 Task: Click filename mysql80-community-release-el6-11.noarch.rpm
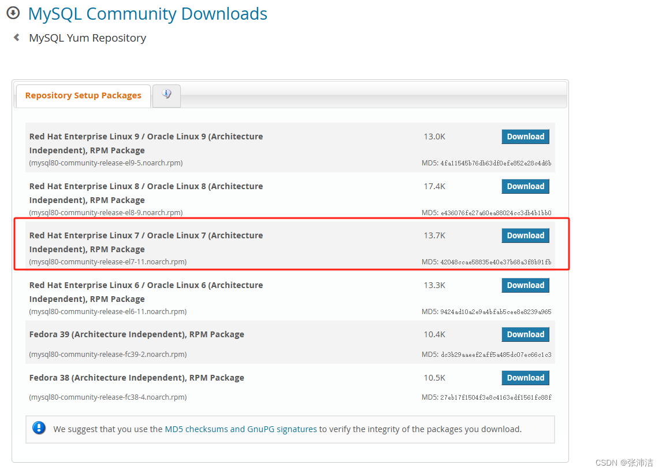(x=107, y=311)
